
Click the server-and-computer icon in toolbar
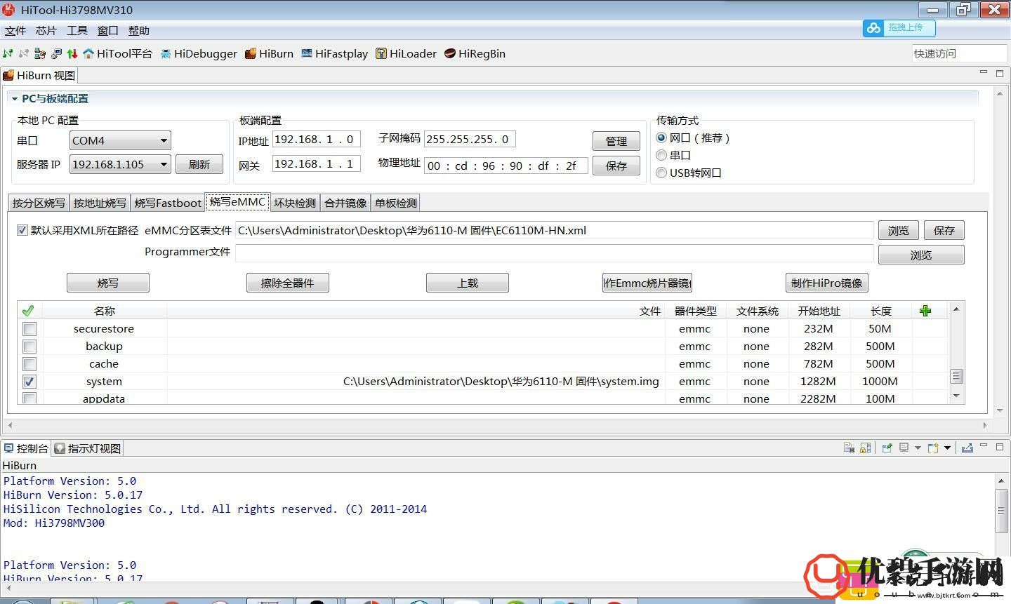(x=40, y=53)
